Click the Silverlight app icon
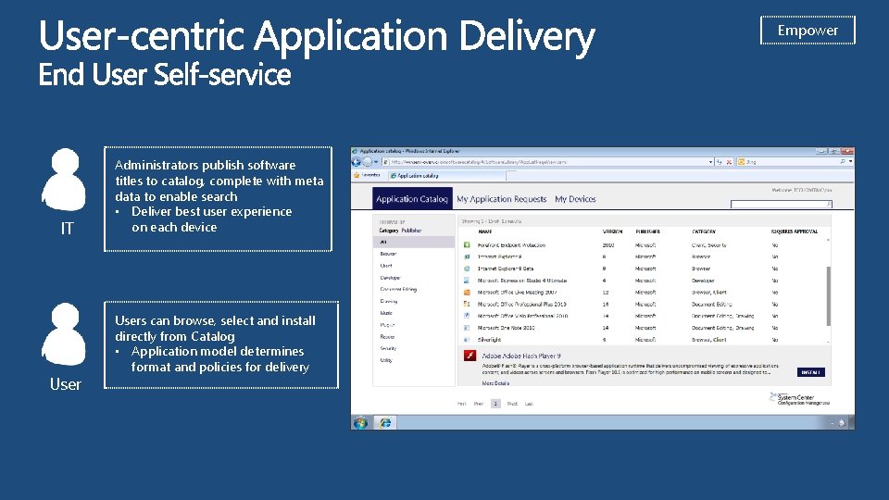 coord(467,340)
